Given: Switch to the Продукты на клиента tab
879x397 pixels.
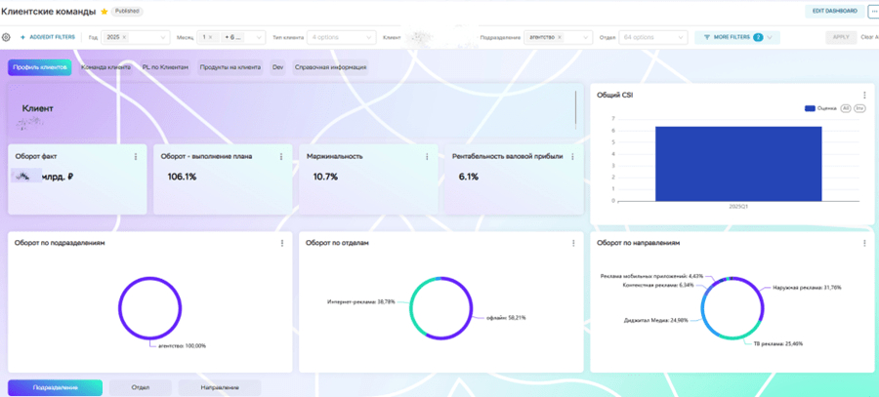Looking at the screenshot, I should (x=230, y=67).
